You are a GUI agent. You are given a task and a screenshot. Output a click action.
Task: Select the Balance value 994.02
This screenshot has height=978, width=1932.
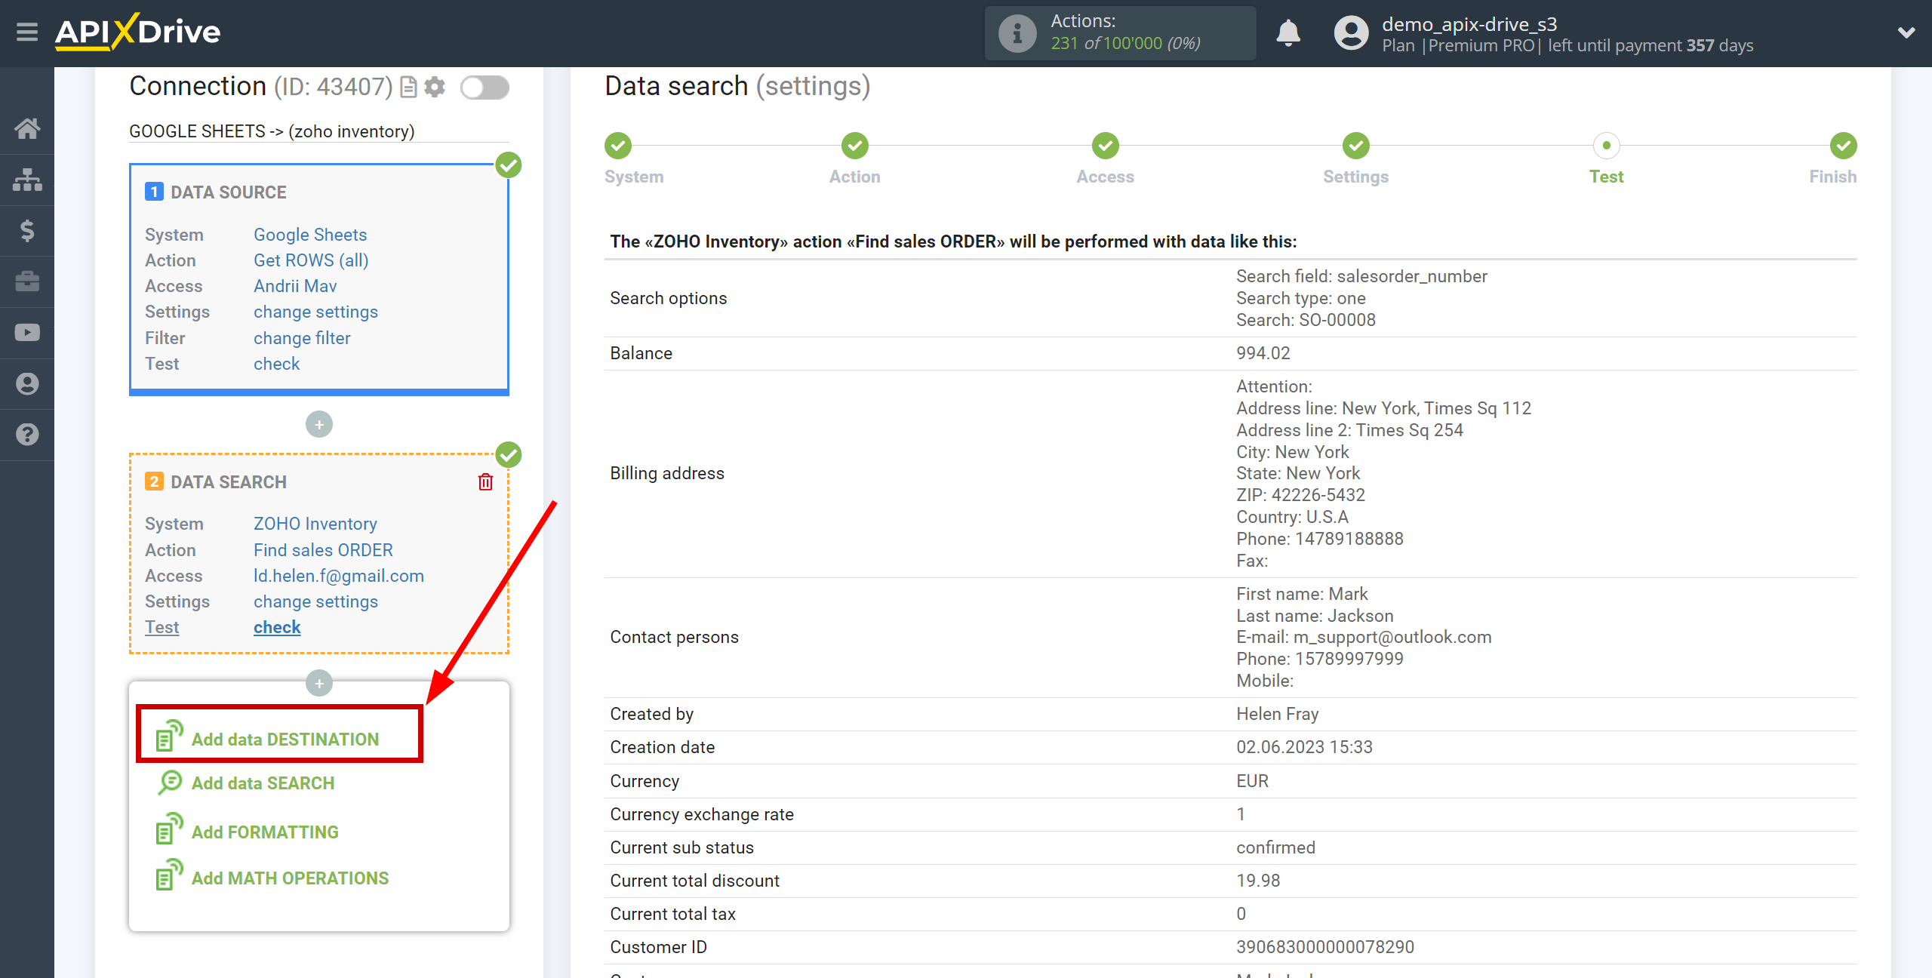click(1263, 353)
